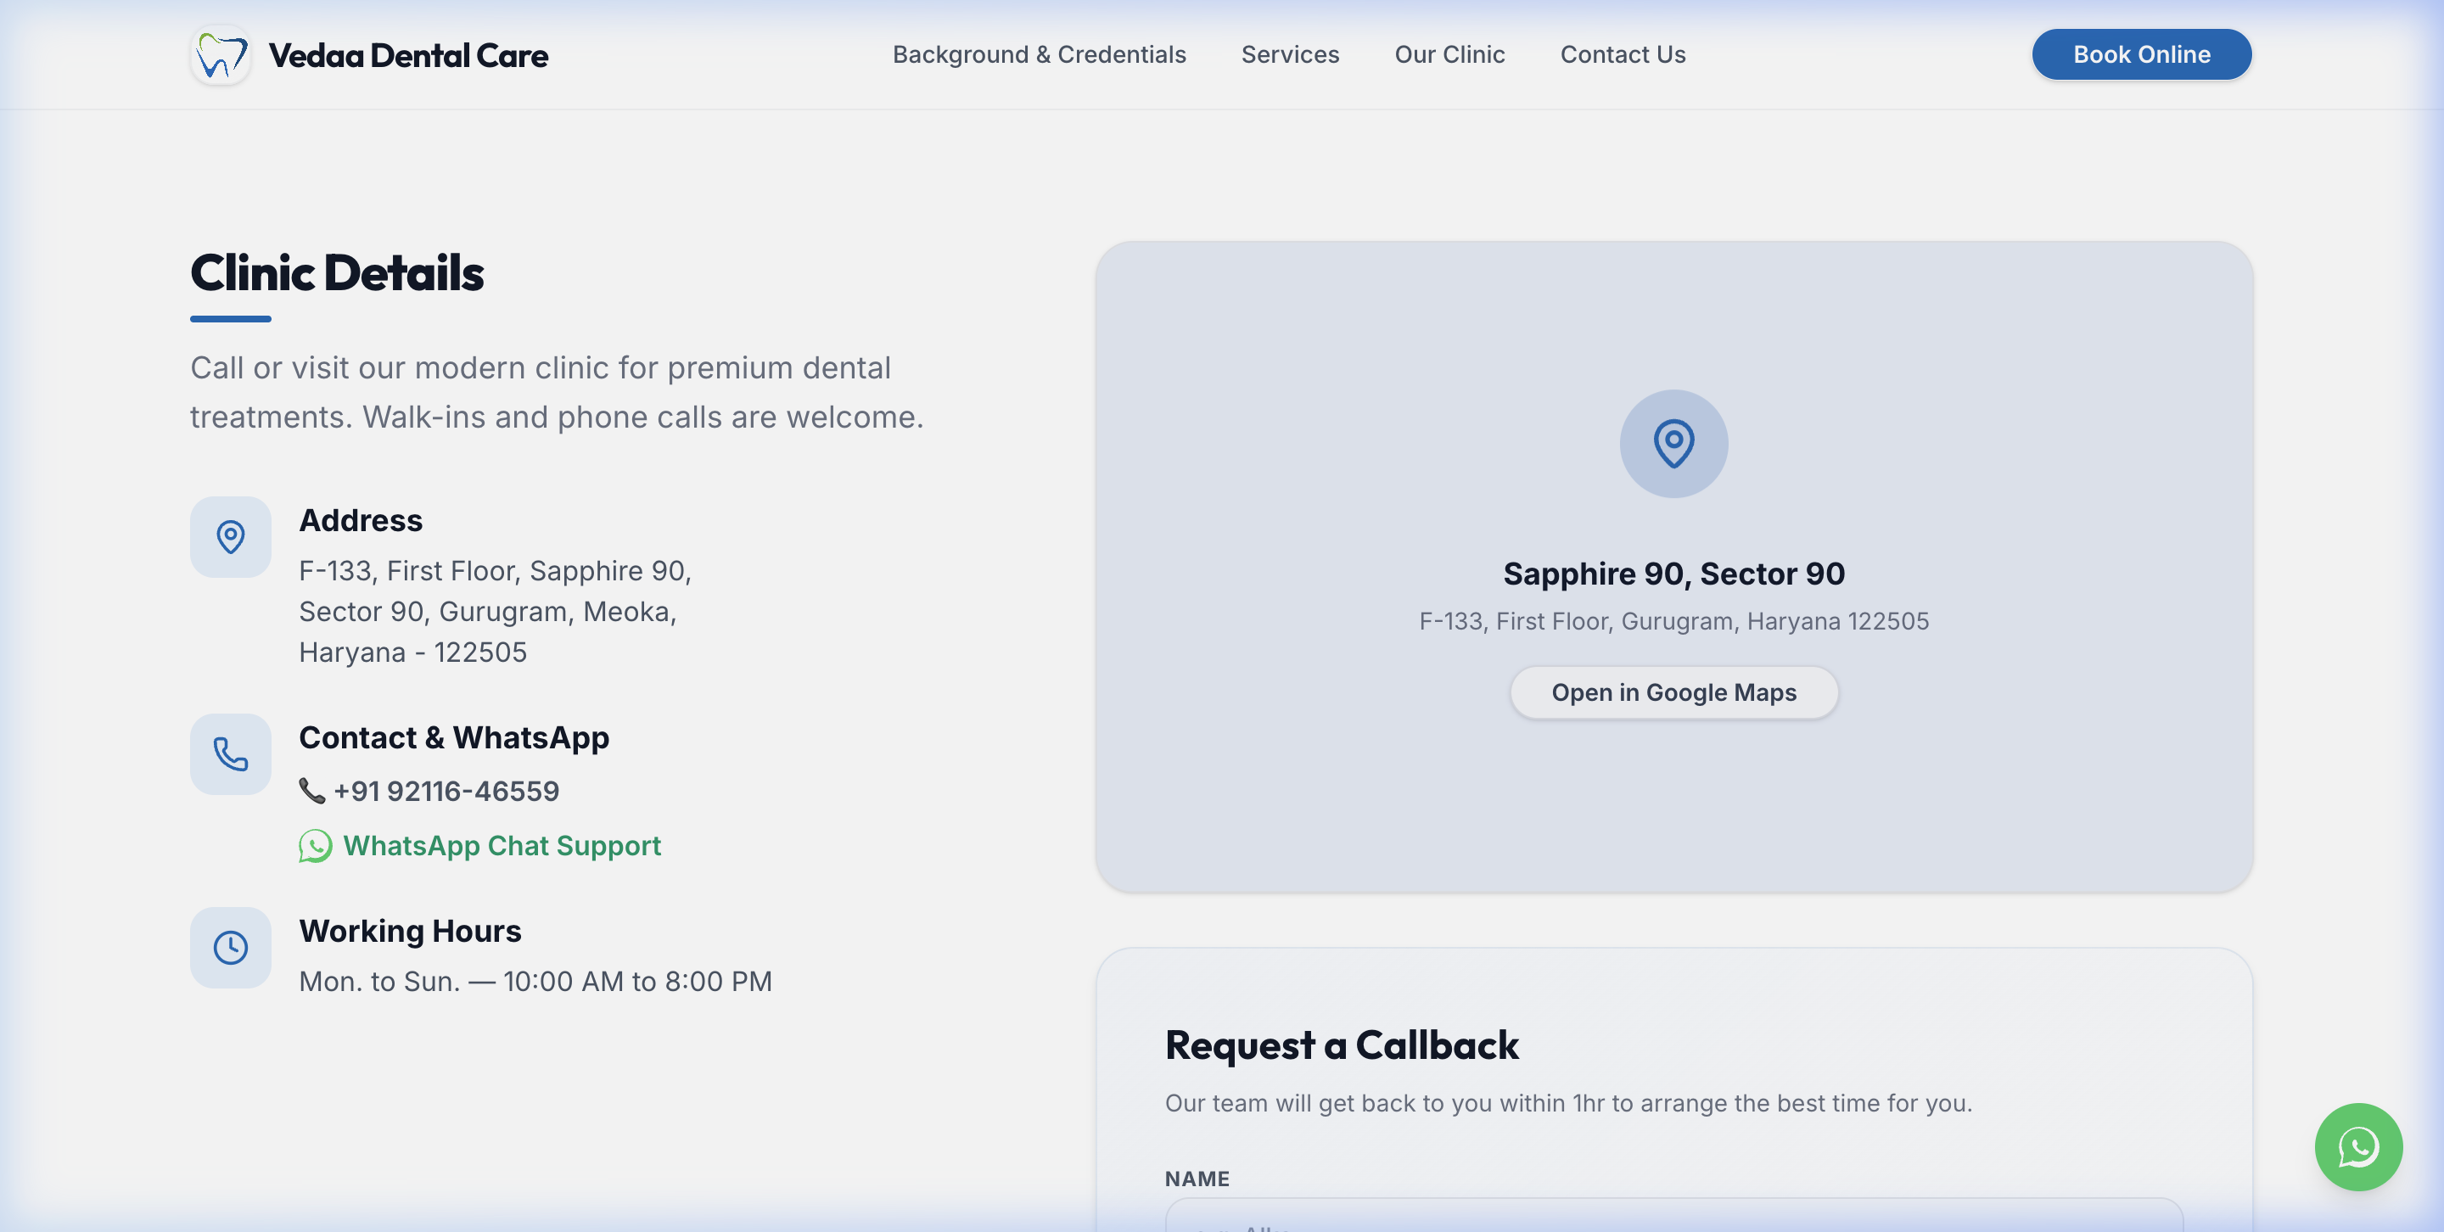Click the Address location pin icon
Image resolution: width=2444 pixels, height=1232 pixels.
(231, 537)
